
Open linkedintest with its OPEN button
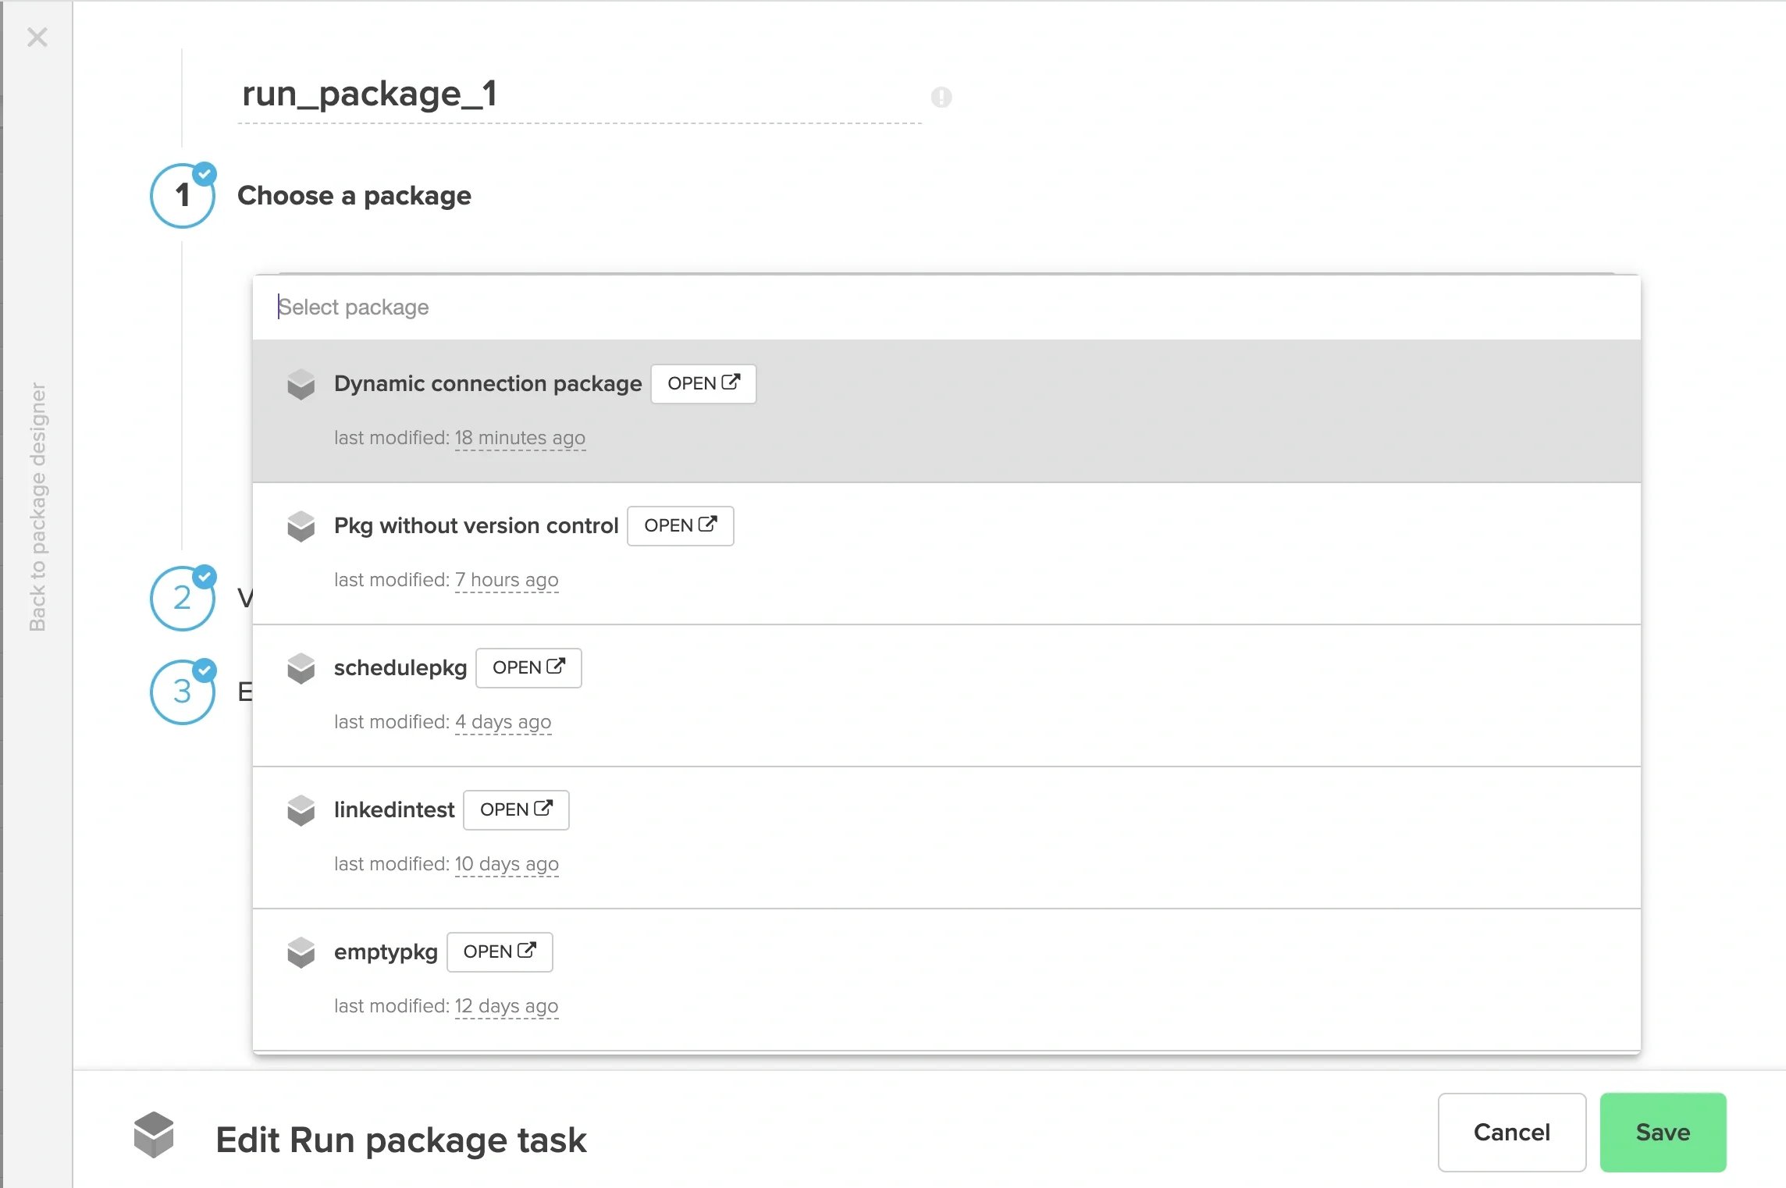pyautogui.click(x=516, y=809)
